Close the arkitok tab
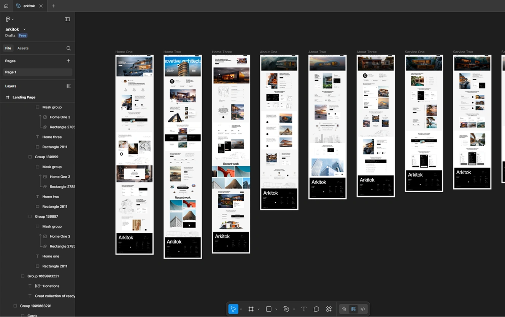Image resolution: width=505 pixels, height=317 pixels. [41, 6]
